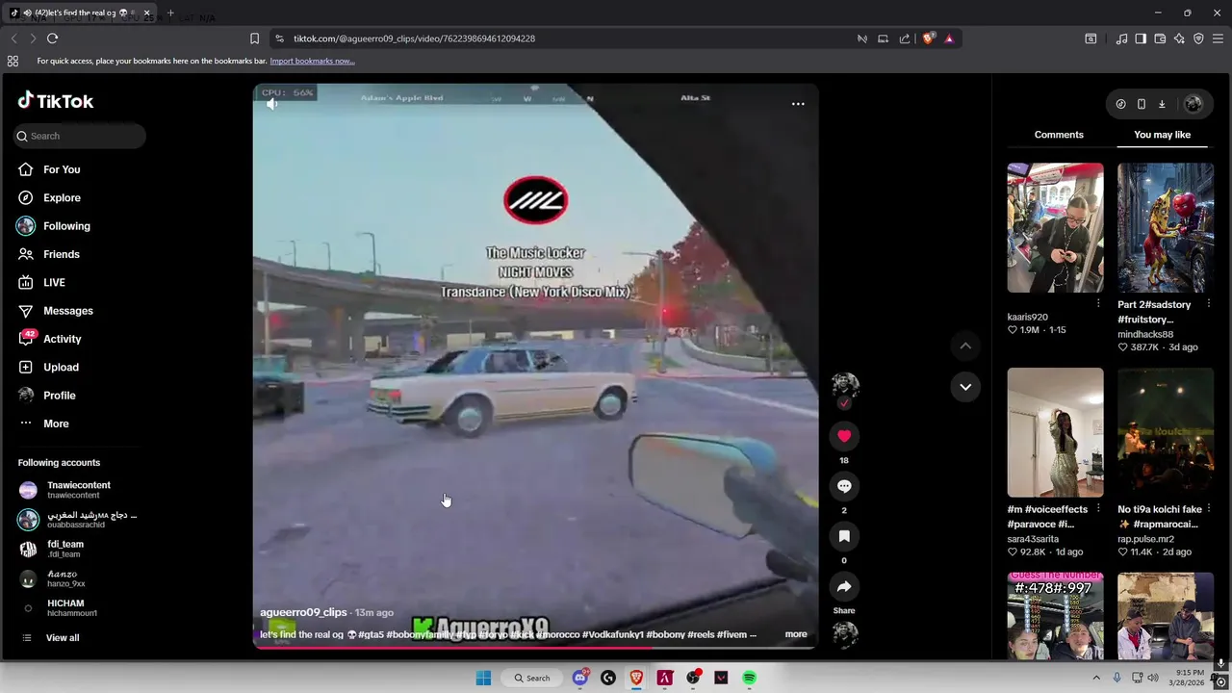
Task: Click the share page icon in address bar
Action: (905, 38)
